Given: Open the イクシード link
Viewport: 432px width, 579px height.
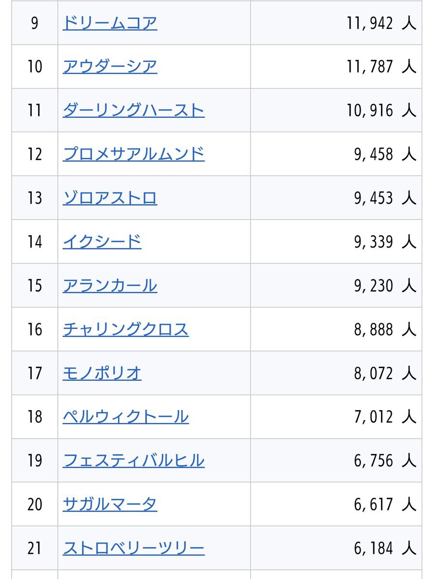Looking at the screenshot, I should (x=102, y=242).
